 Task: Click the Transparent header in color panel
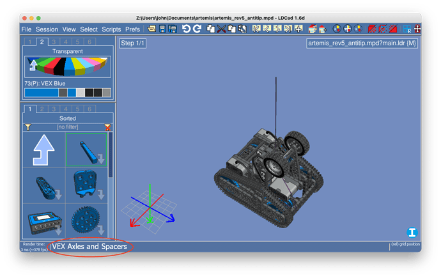pos(68,51)
